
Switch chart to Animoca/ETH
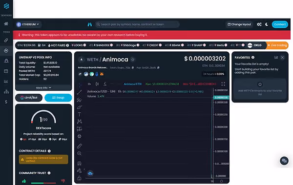[132, 84]
